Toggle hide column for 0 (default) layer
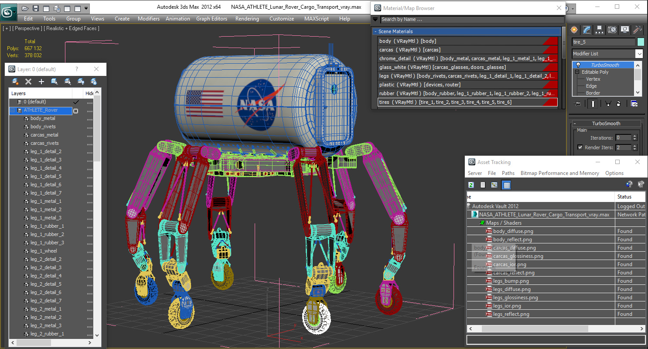This screenshot has height=349, width=648. click(89, 103)
